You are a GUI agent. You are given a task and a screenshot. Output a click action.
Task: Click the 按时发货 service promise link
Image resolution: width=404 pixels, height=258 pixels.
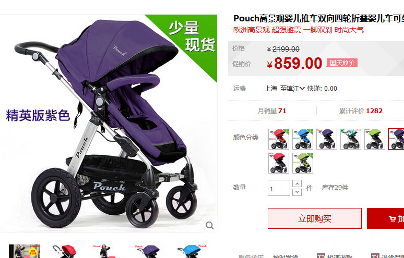pos(286,256)
